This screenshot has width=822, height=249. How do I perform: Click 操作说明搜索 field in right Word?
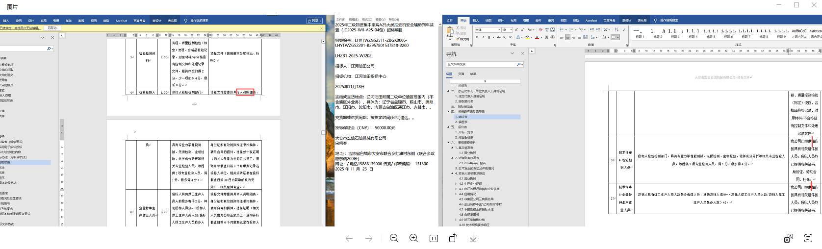(x=669, y=21)
